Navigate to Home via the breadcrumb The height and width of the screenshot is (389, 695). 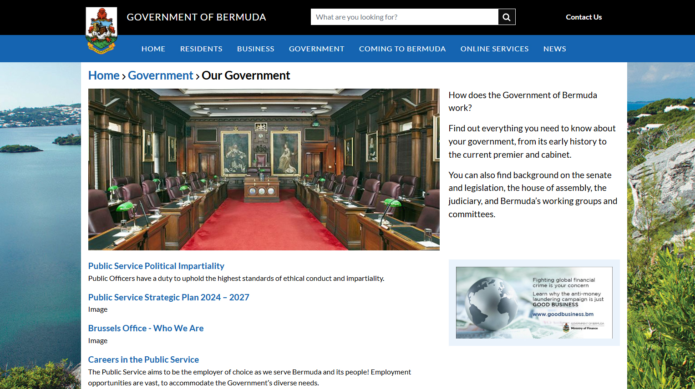(x=104, y=75)
